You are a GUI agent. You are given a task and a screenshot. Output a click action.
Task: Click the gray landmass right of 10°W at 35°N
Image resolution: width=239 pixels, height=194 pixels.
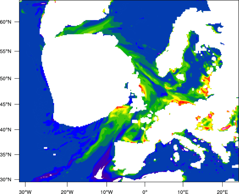(x=131, y=155)
